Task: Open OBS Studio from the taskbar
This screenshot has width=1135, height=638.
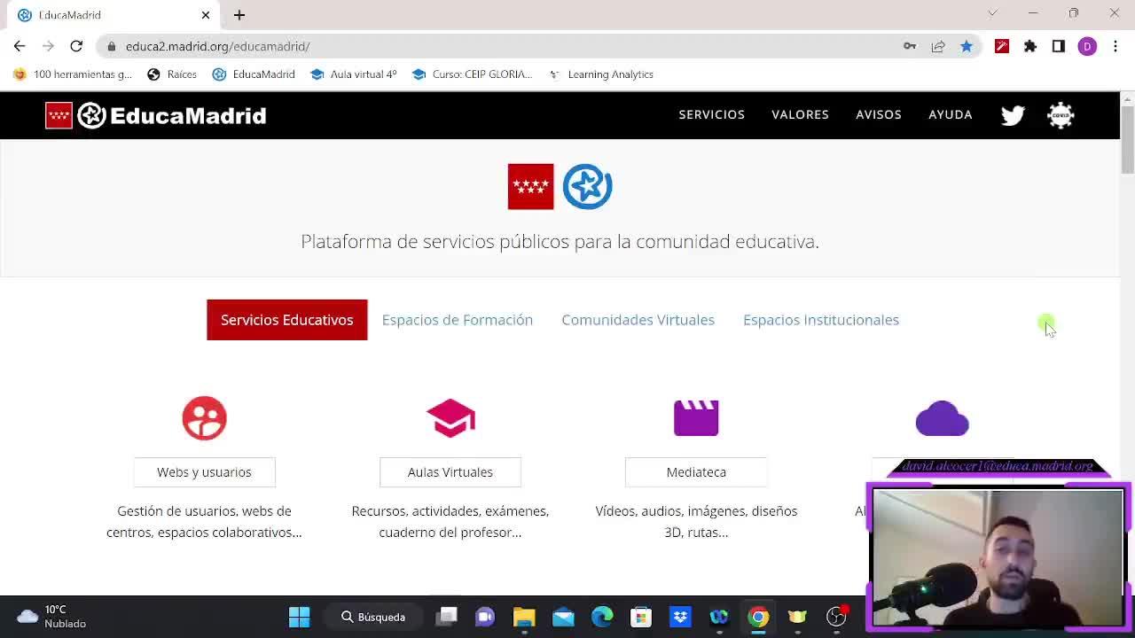Action: 836,617
